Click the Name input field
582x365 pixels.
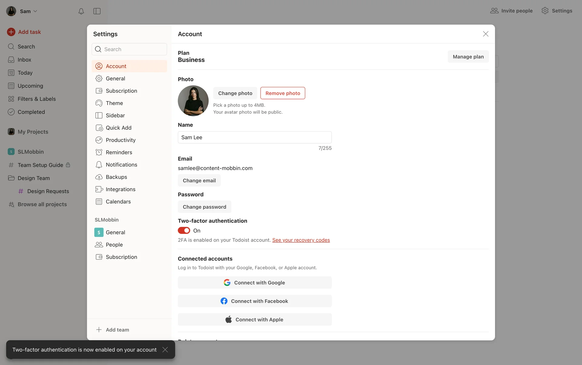point(255,138)
